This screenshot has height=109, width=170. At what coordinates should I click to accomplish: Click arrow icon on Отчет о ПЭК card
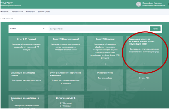pos(144,89)
